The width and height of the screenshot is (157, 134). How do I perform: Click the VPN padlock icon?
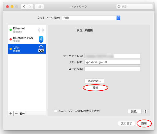coord(41,49)
